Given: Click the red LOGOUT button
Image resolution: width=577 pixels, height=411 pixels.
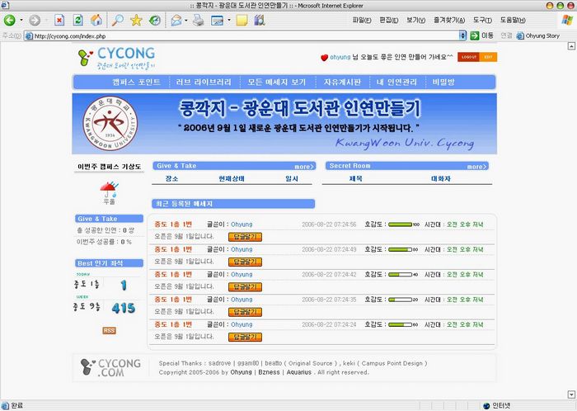Looking at the screenshot, I should [469, 57].
